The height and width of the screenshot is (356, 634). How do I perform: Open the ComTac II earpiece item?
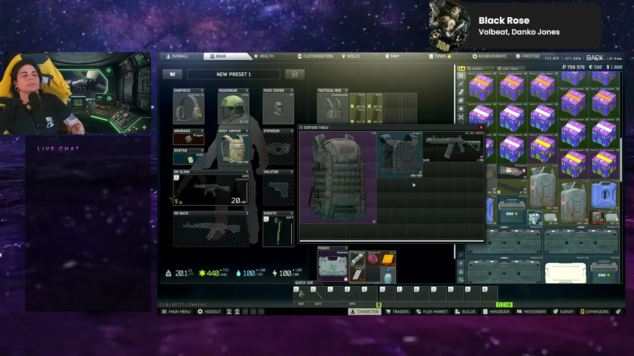[x=188, y=108]
